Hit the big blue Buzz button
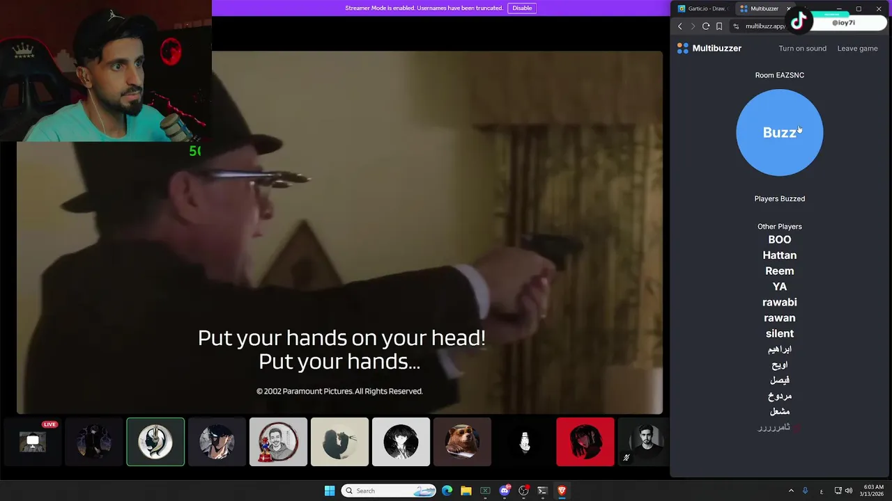 (x=779, y=132)
